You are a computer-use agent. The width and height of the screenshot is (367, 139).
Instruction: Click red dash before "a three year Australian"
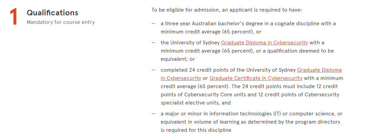(153, 24)
